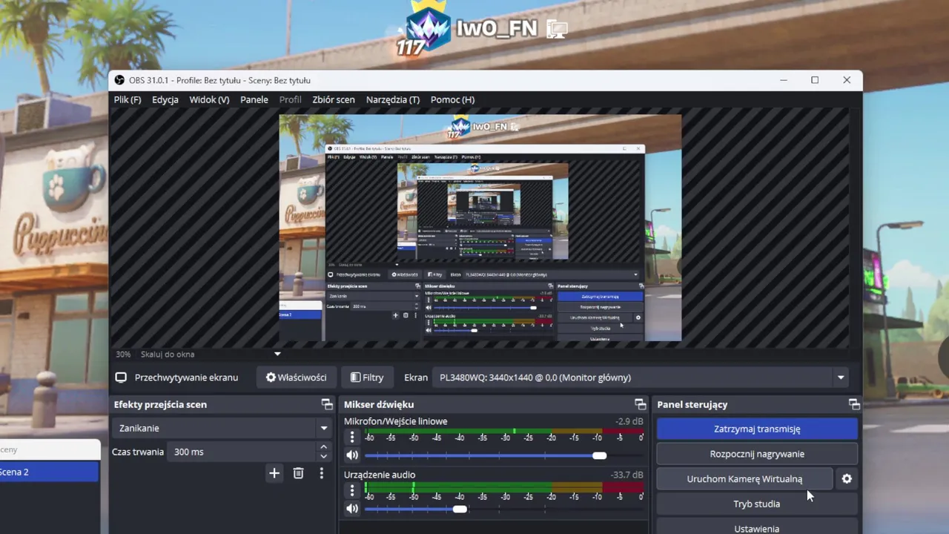The image size is (949, 534).
Task: Add a new scene transition
Action: pos(274,473)
